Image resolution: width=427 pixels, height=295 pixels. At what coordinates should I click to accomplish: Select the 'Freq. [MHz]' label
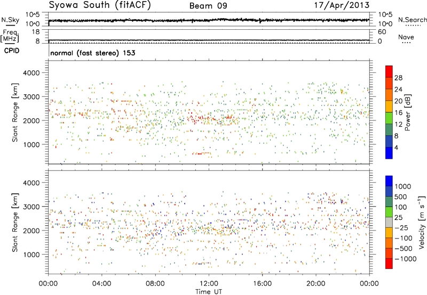coord(10,36)
